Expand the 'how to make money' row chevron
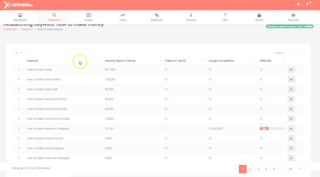320x177 pixels. [x=19, y=70]
